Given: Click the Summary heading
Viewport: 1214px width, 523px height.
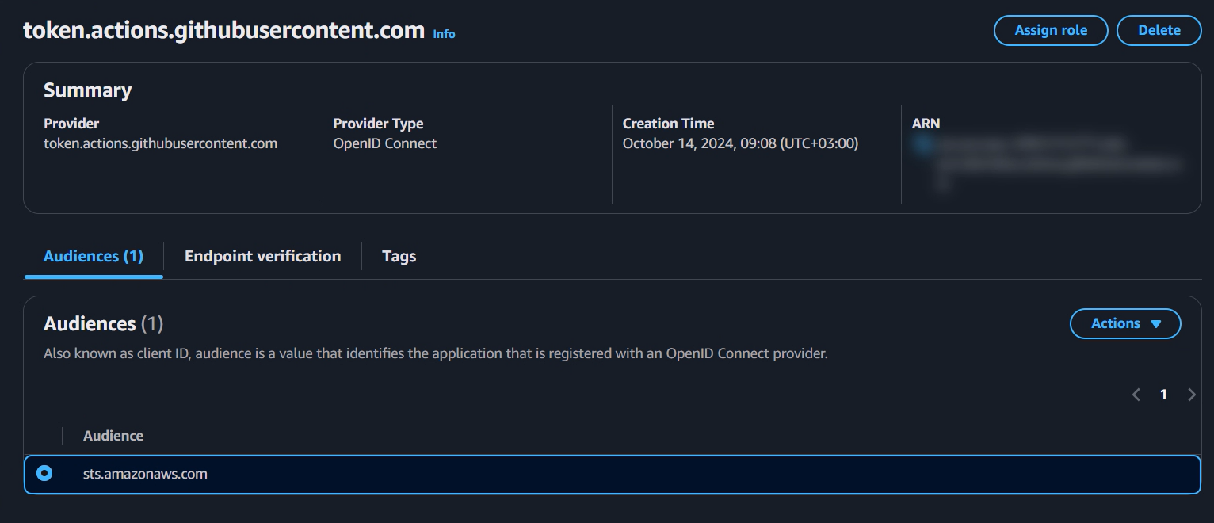Looking at the screenshot, I should coord(88,90).
